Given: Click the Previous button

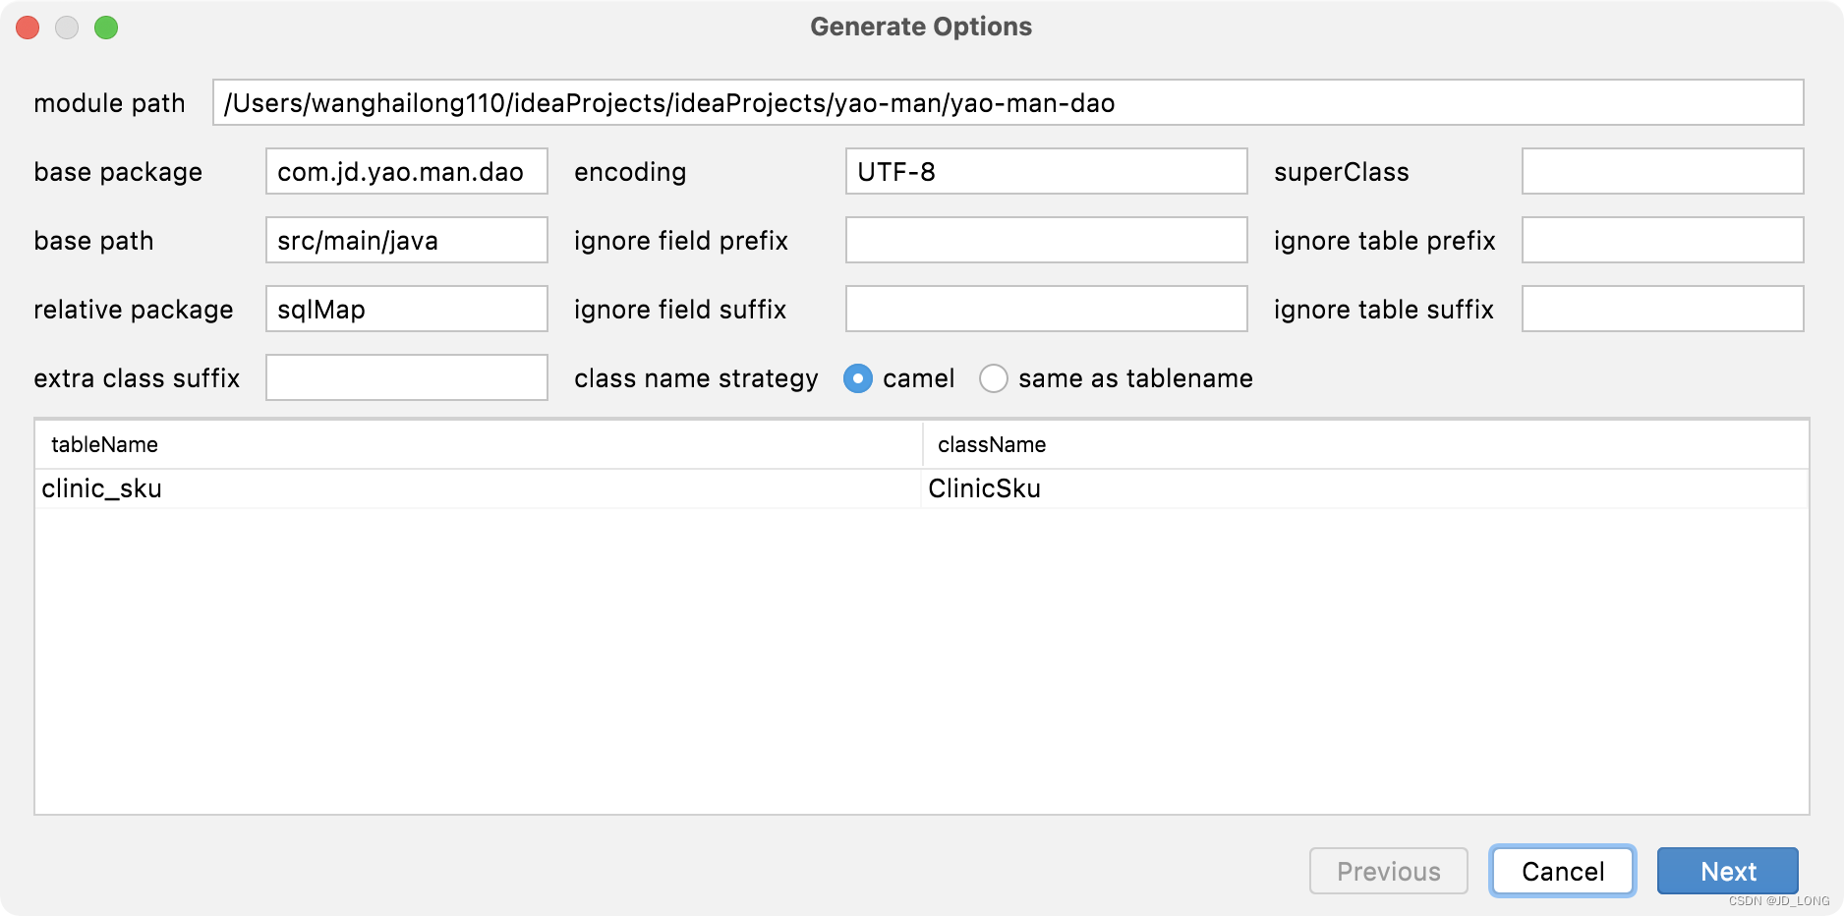Looking at the screenshot, I should click(1389, 871).
